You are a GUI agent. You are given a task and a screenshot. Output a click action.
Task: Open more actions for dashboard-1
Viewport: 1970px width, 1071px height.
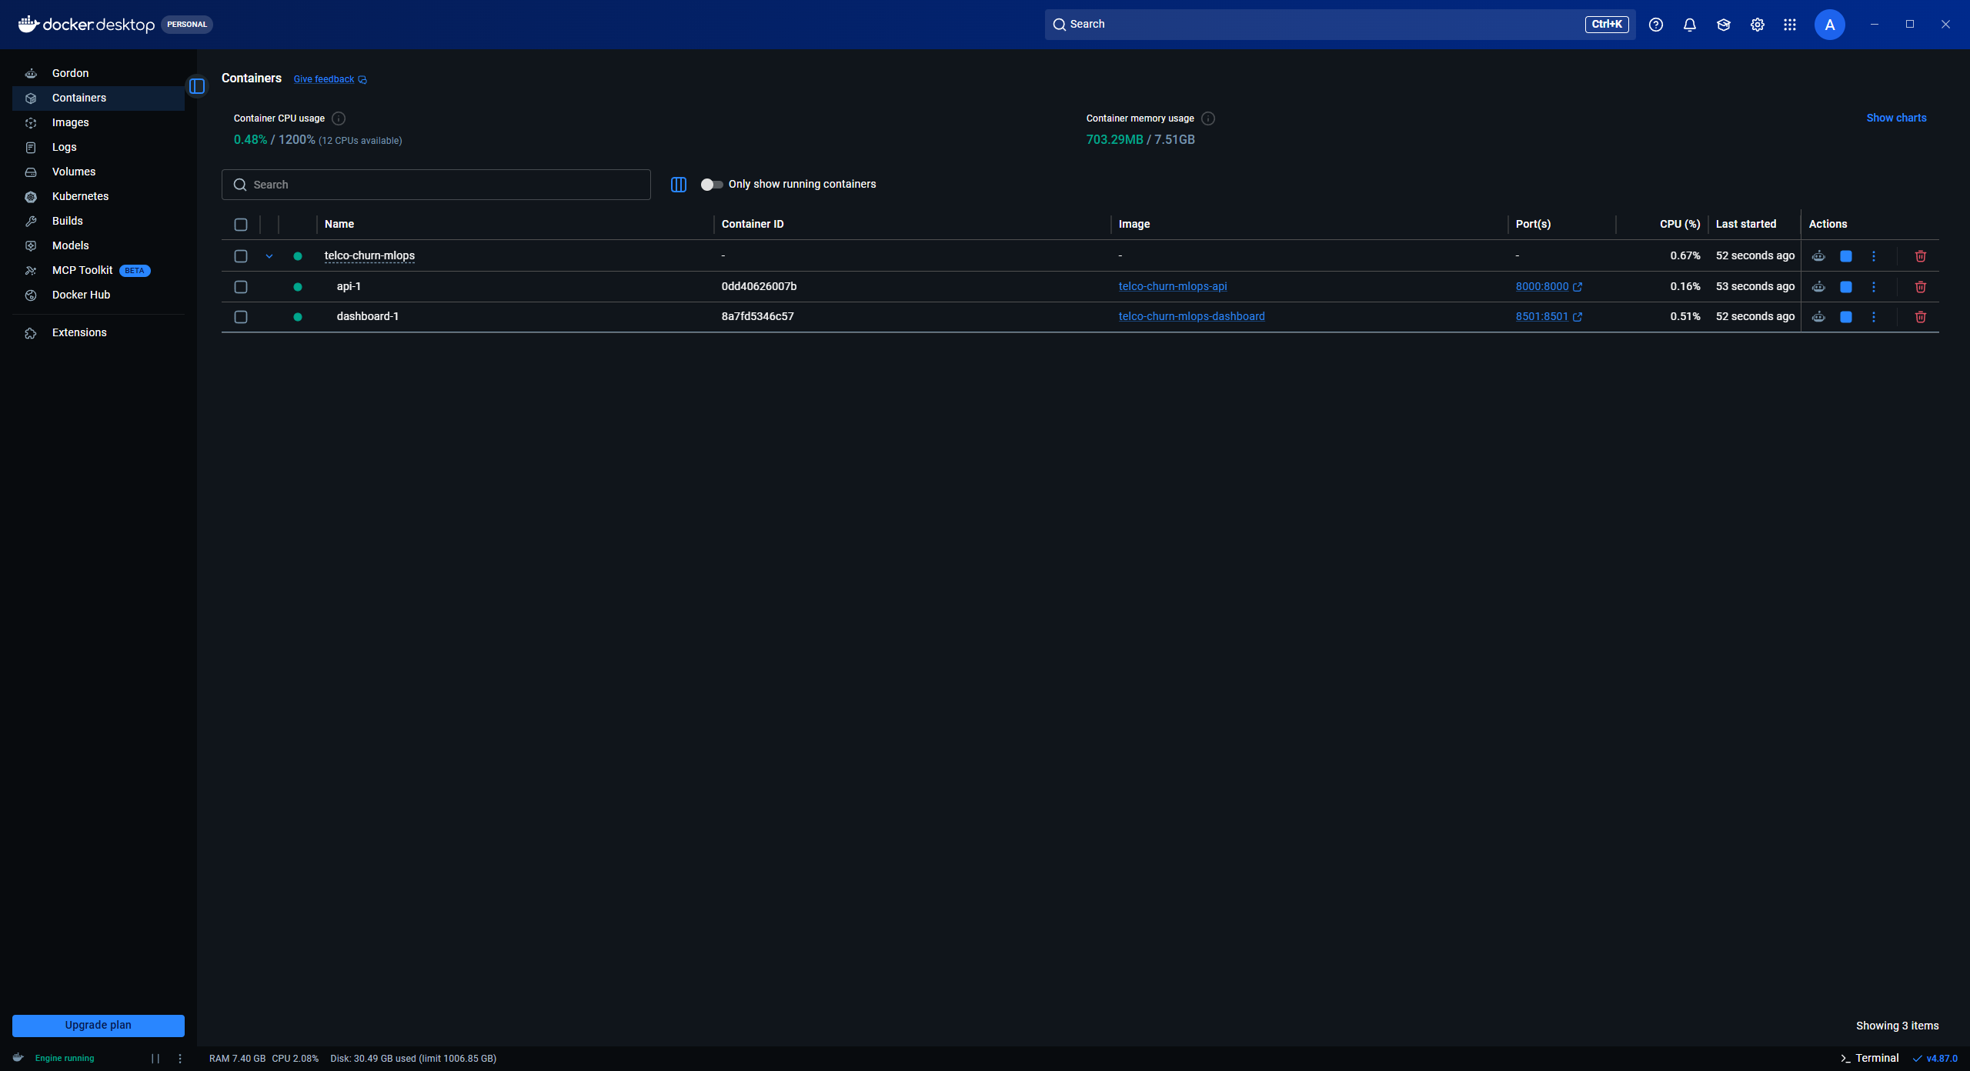[x=1874, y=317]
